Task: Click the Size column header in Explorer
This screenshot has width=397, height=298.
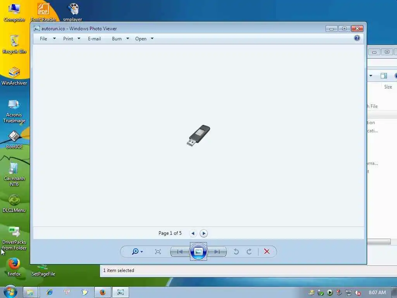Action: coord(388,87)
